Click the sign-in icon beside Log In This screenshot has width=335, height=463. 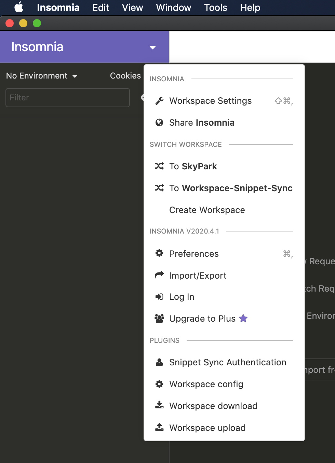(x=159, y=297)
